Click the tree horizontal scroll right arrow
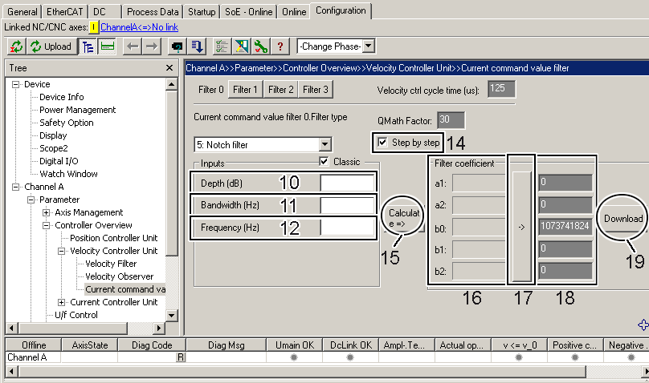This screenshot has height=383, width=649. (159, 328)
